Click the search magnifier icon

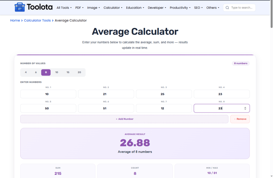pyautogui.click(x=227, y=8)
